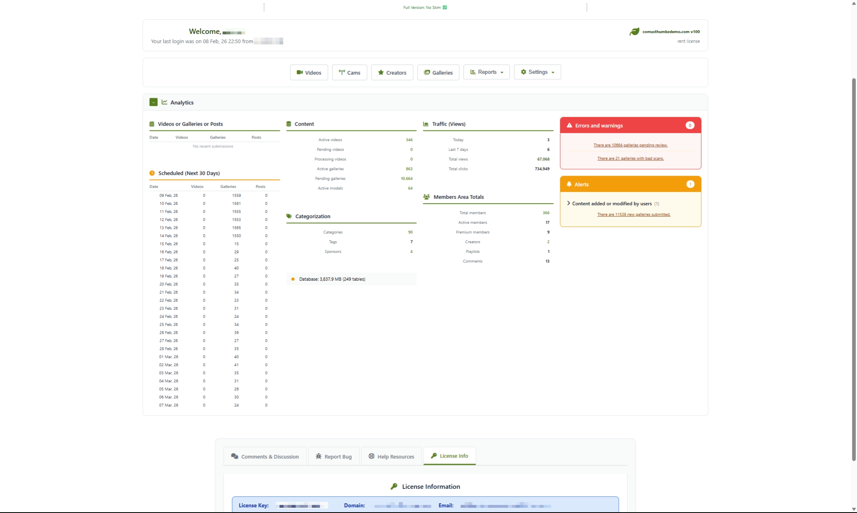Open the galleries pending review link
Screen dimensions: 857x513
[x=630, y=145]
